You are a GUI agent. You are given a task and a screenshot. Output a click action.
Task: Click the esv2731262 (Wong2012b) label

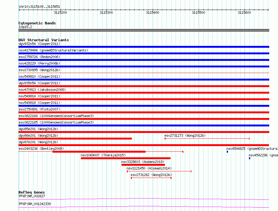(151, 175)
